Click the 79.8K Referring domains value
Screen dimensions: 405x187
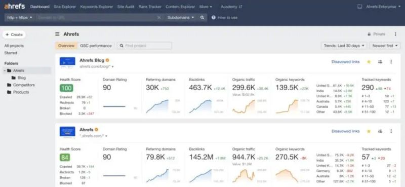(155, 157)
